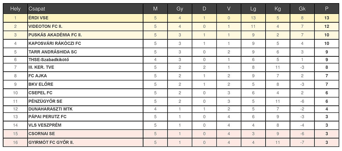342x151 pixels.
Task: Click BKV ELŐRE team name
Action: pos(41,85)
